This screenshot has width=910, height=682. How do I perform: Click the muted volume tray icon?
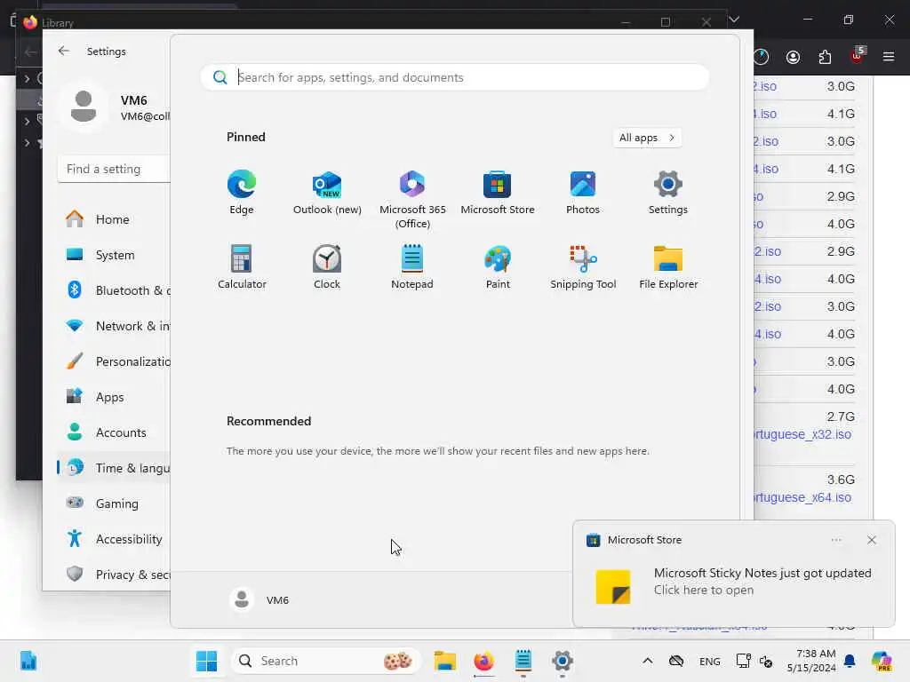tap(766, 661)
